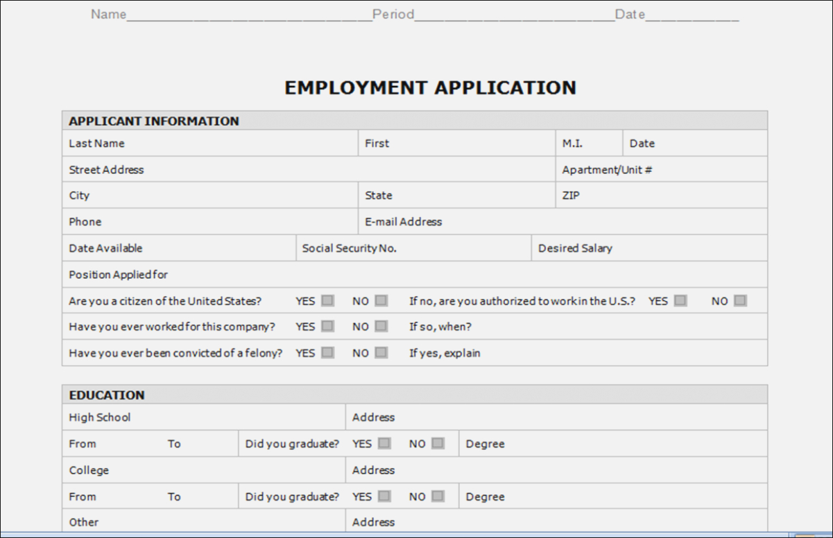The height and width of the screenshot is (538, 833).
Task: Check NO for ever worked for this company
Action: [381, 326]
